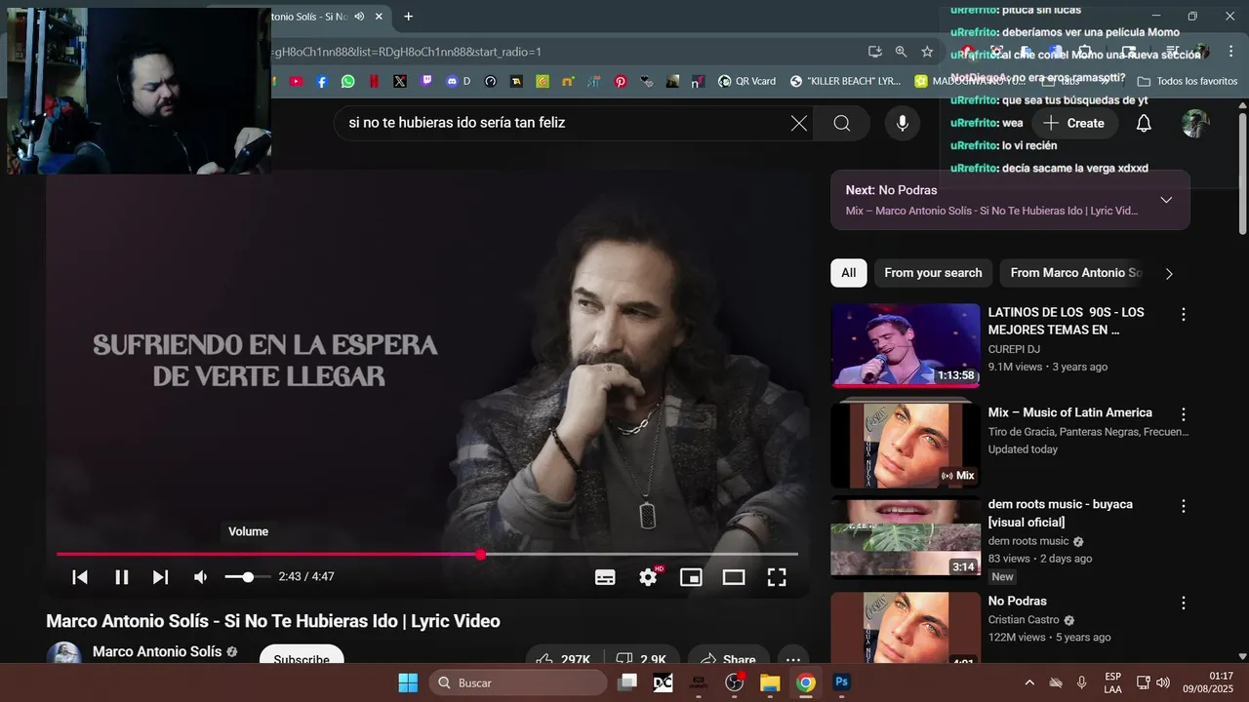Viewport: 1249px width, 702px height.
Task: Open the Latinos de los 90s thumbnail
Action: pos(906,345)
